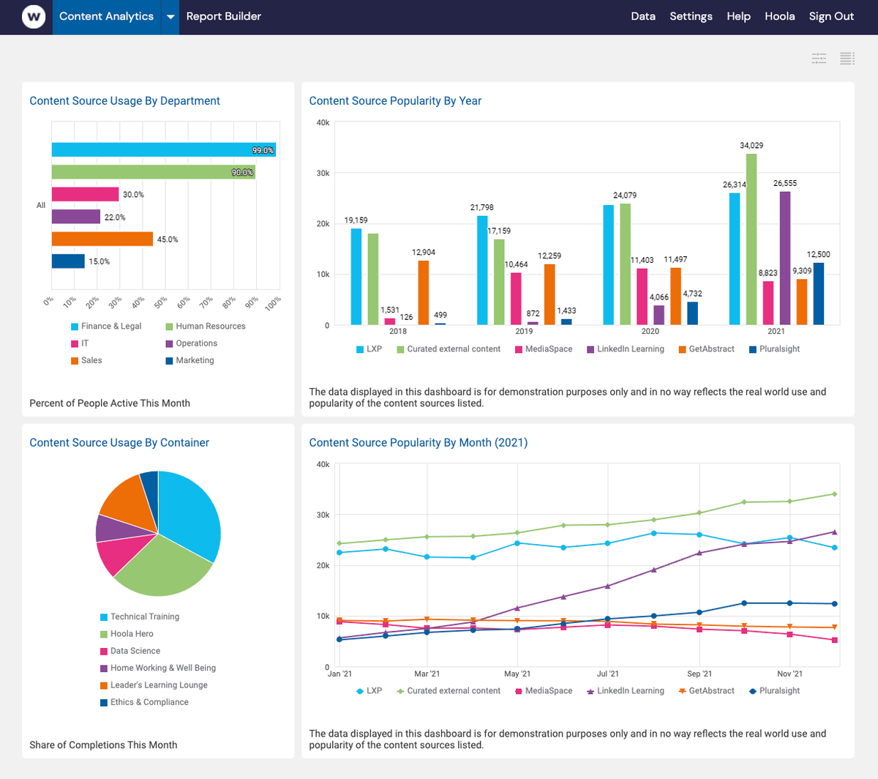Screen dimensions: 878x779
Task: Toggle Human Resources legend entry
Action: coord(206,327)
